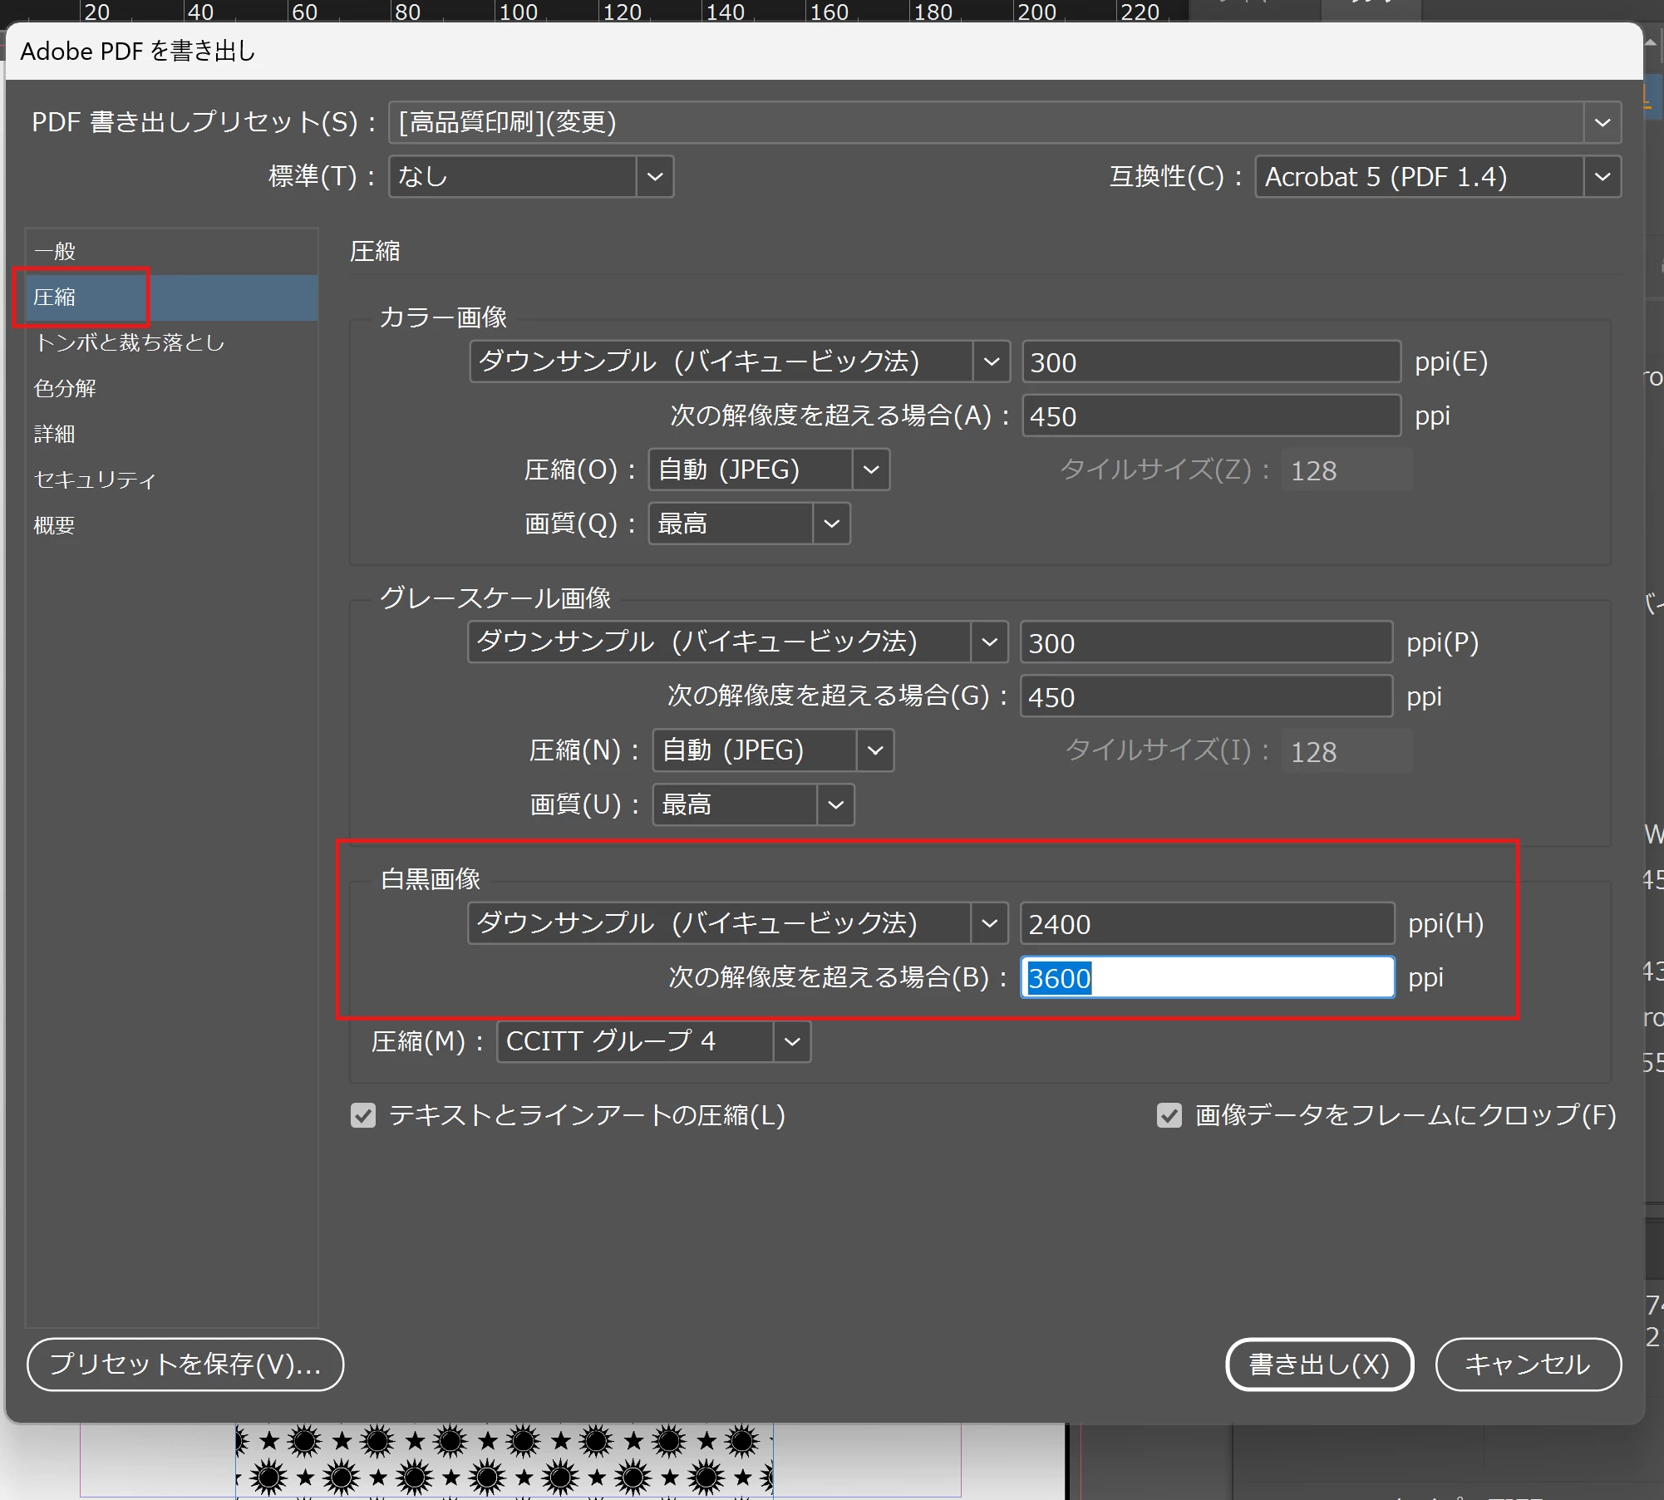The height and width of the screenshot is (1500, 1664).
Task: Open grayscale ダウンサンプル method dropdown
Action: (x=737, y=642)
